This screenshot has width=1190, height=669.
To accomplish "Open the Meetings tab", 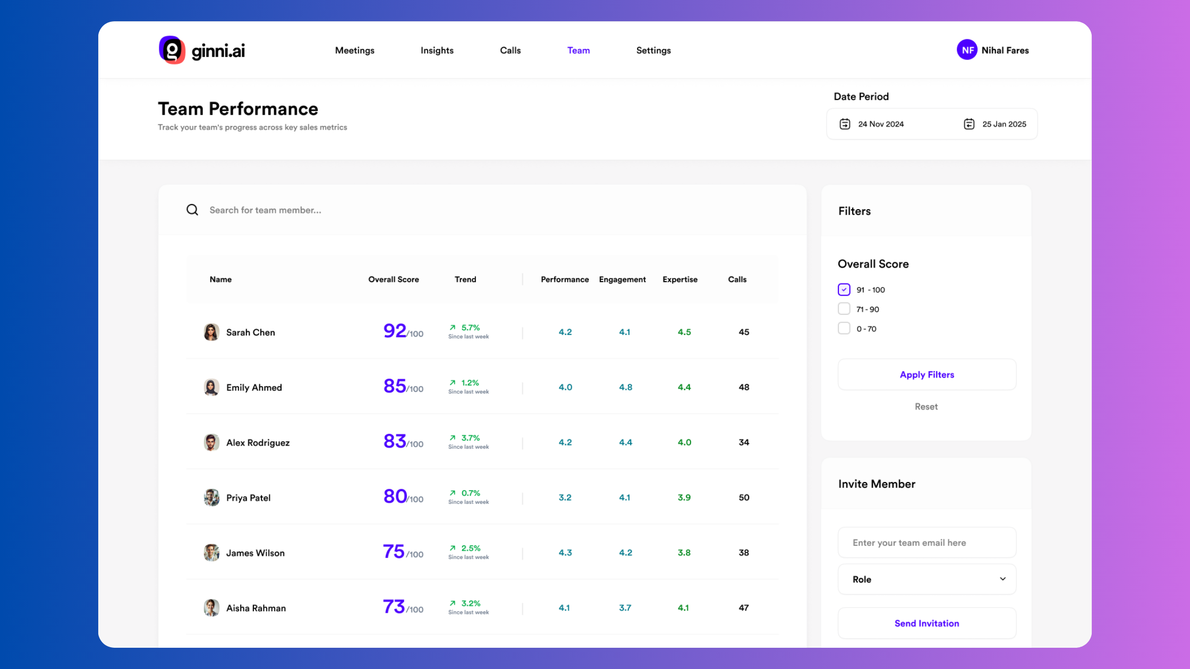I will (355, 50).
